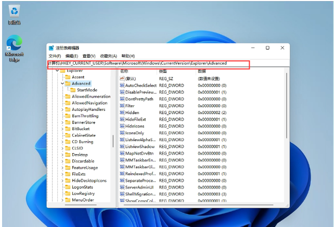This screenshot has height=227, width=334.
Task: Click the HideIcons value entry
Action: [135, 126]
